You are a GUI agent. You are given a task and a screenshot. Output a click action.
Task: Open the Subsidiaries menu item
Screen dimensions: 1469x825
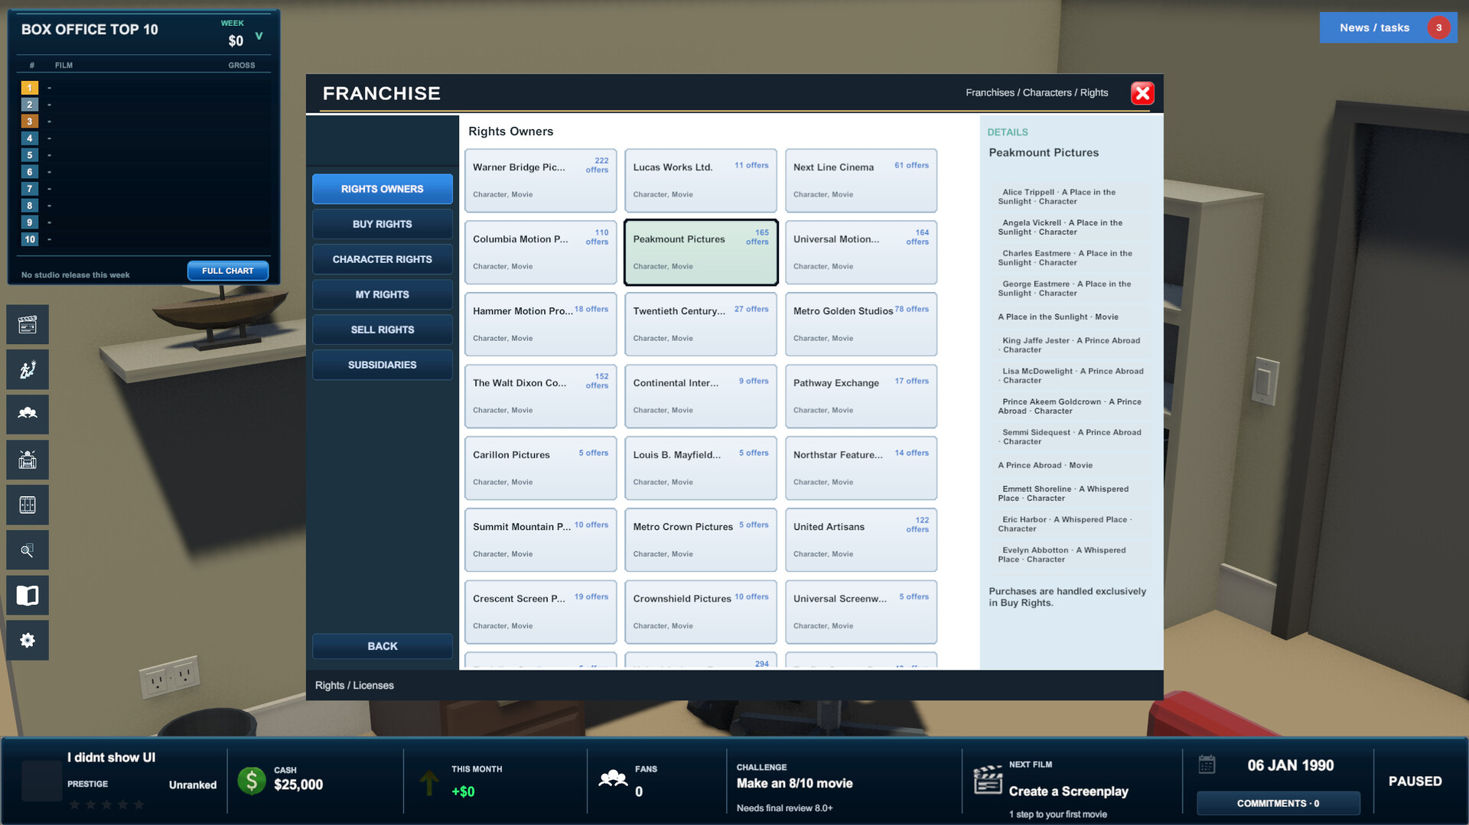point(382,365)
